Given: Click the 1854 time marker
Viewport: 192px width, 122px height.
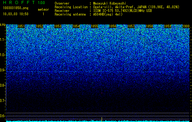Looking at the screenshot, I should (76, 26).
